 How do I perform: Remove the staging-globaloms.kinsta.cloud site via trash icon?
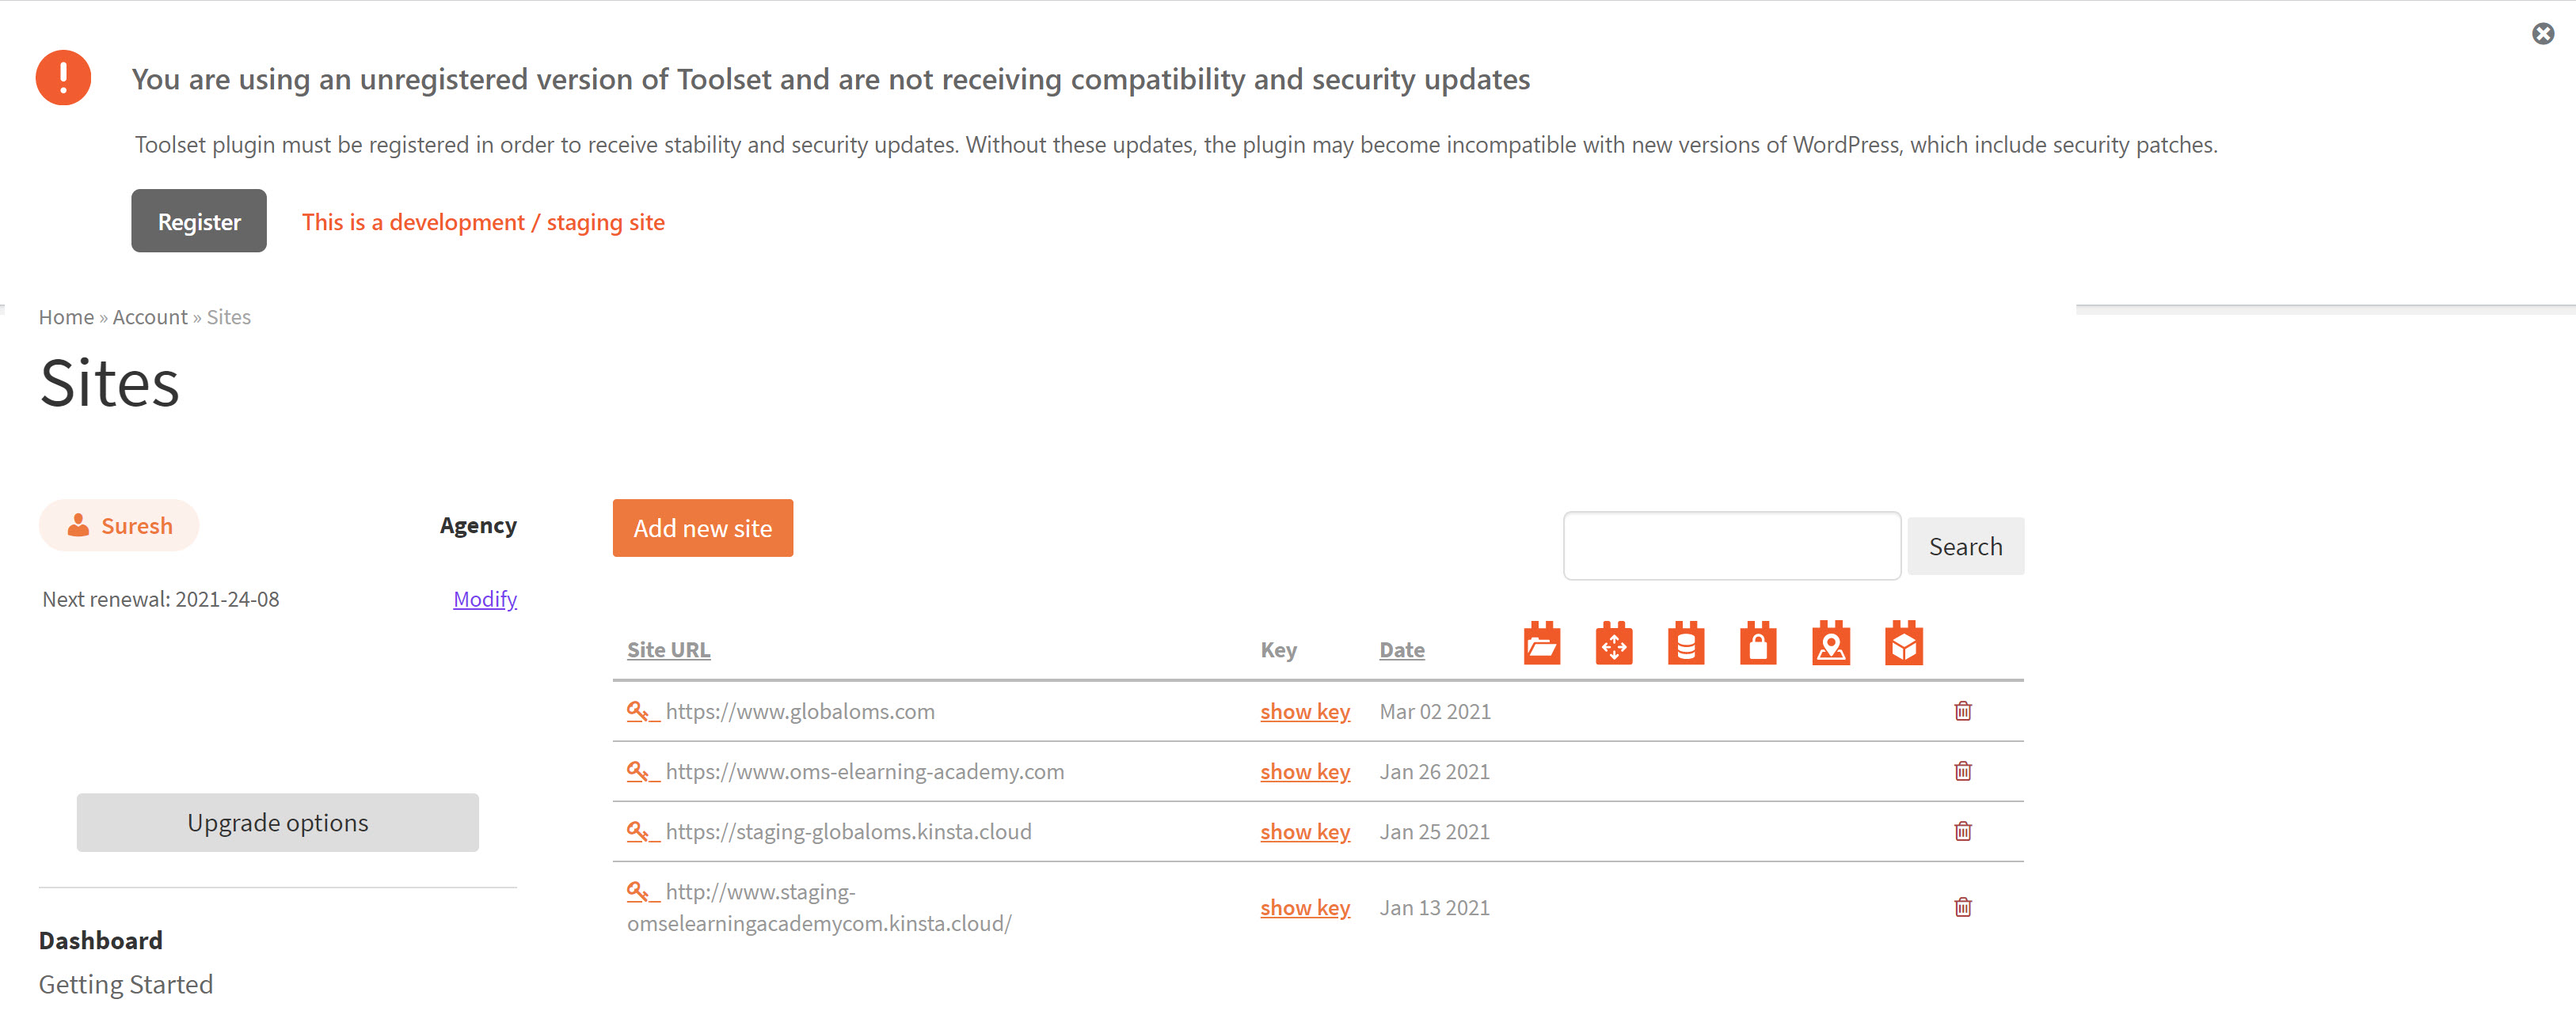pyautogui.click(x=1962, y=831)
